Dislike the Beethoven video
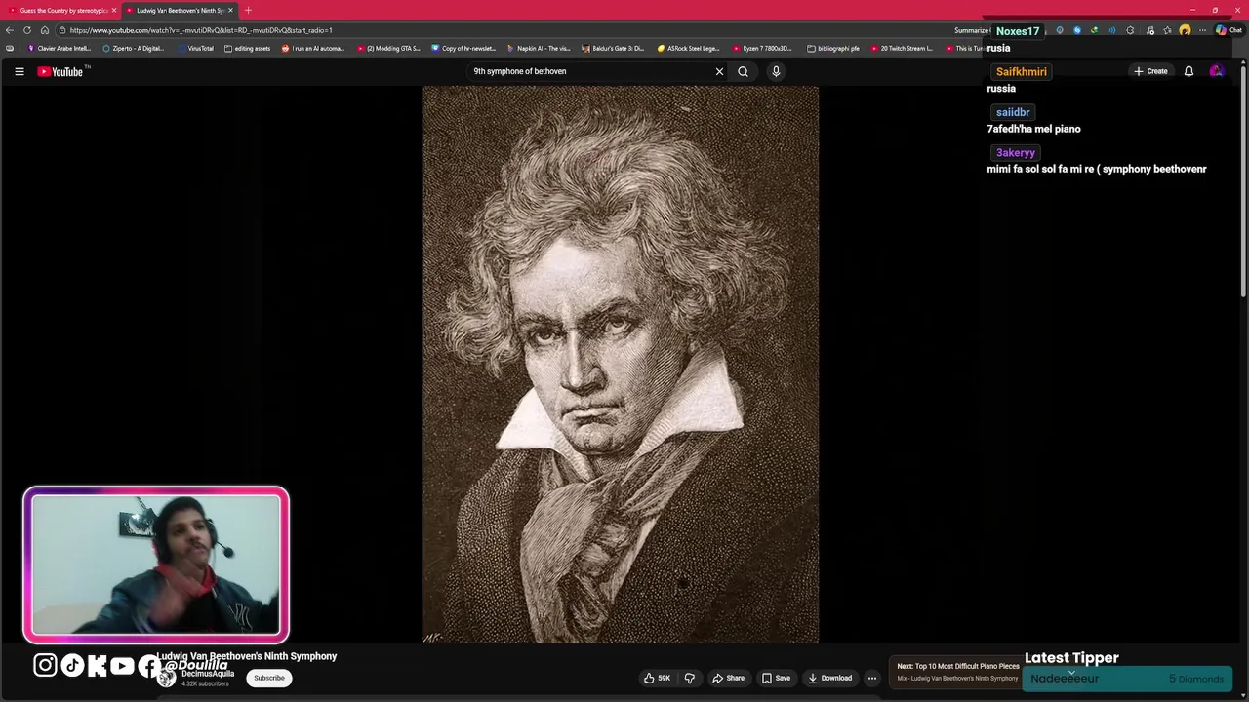Image resolution: width=1249 pixels, height=702 pixels. [689, 678]
